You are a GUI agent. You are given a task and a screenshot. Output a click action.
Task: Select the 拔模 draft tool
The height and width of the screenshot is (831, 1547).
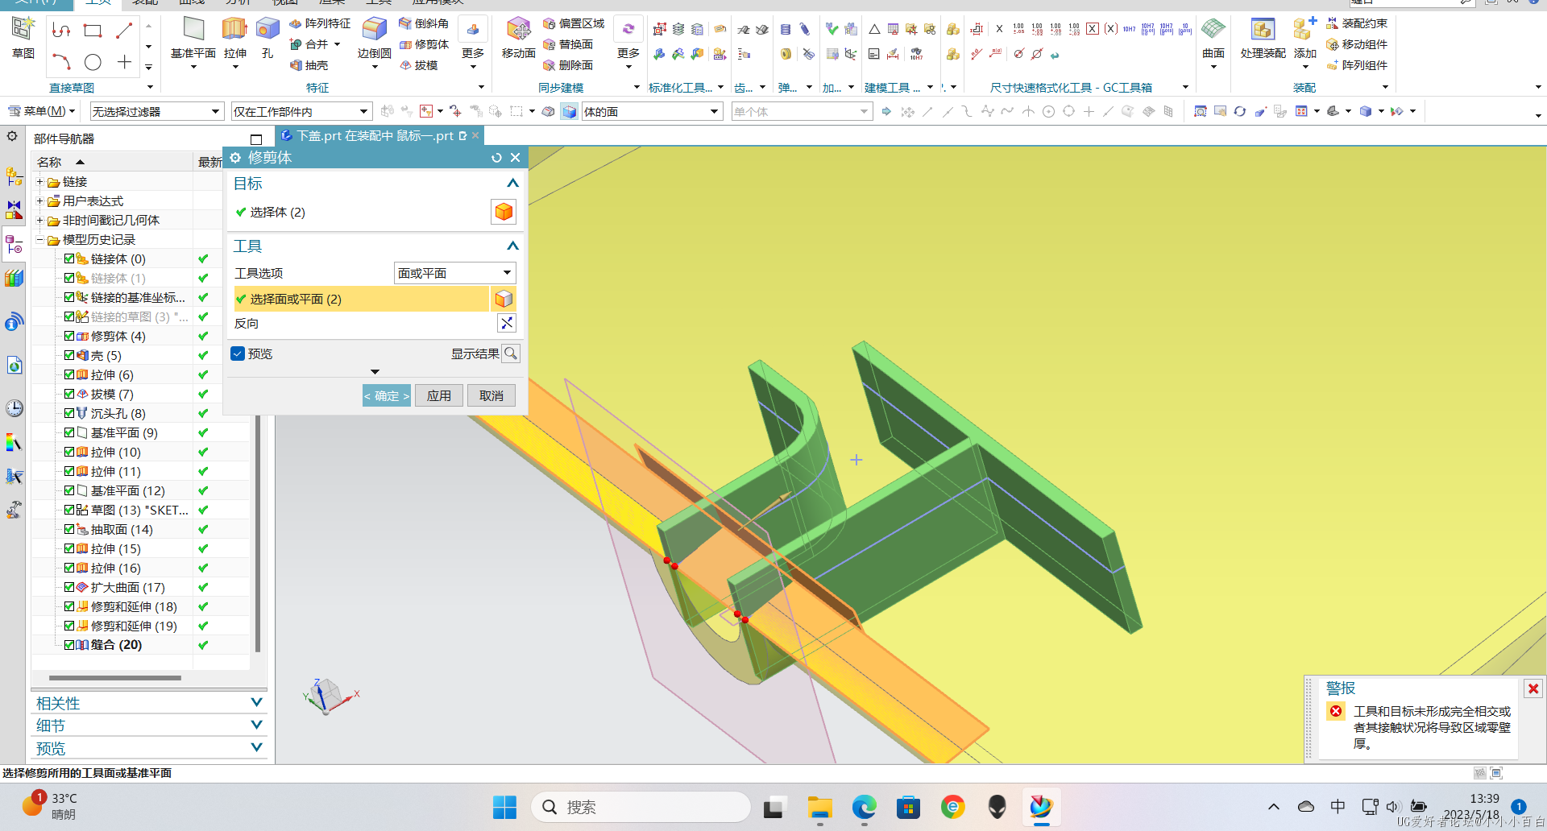[419, 65]
